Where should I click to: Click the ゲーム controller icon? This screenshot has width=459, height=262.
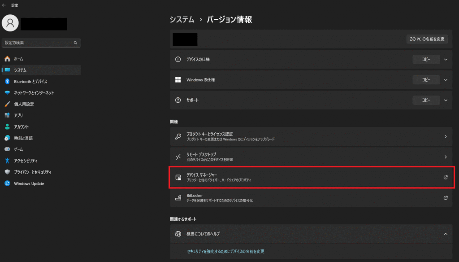click(7, 149)
